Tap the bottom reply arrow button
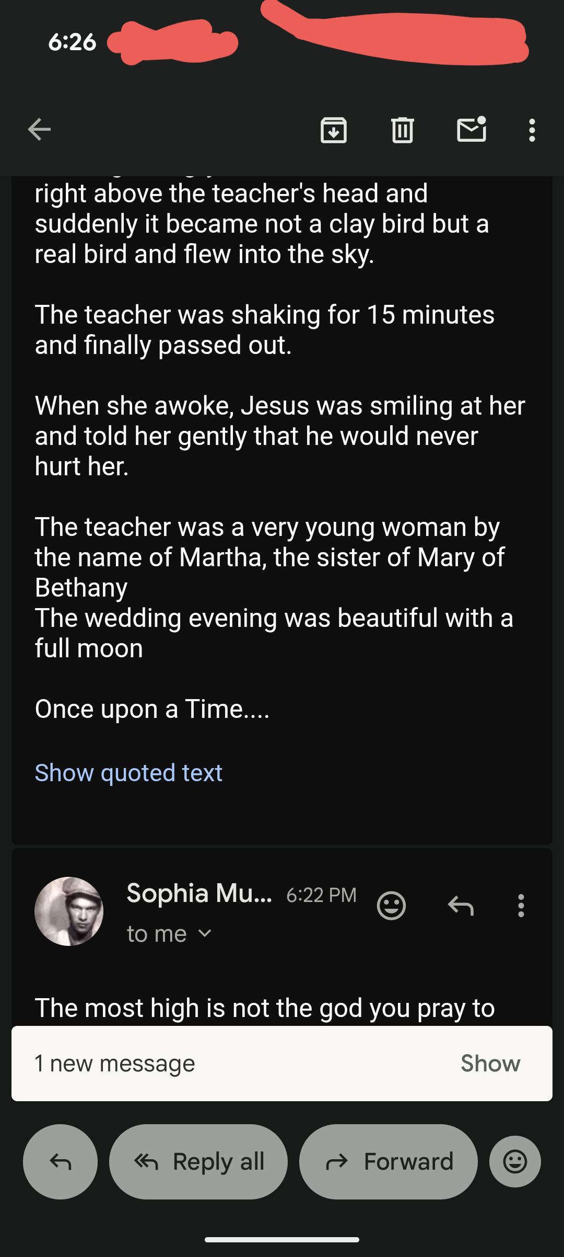The height and width of the screenshot is (1257, 564). coord(60,1161)
